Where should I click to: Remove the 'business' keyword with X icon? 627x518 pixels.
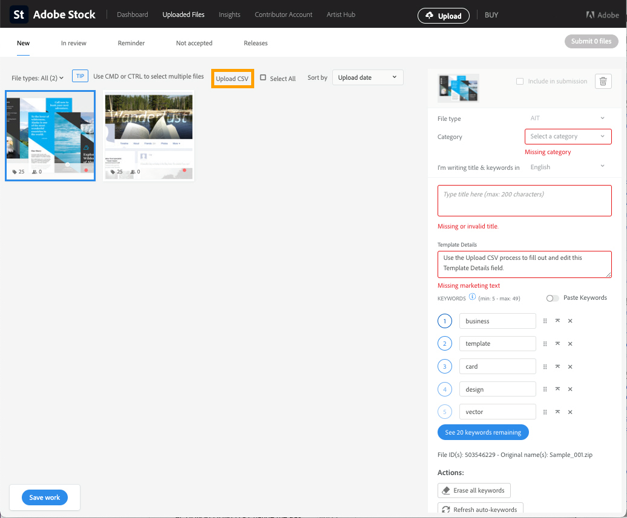tap(570, 321)
